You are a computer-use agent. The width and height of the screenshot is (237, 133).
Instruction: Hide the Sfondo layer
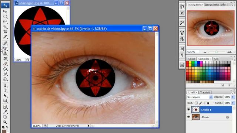point(188,117)
